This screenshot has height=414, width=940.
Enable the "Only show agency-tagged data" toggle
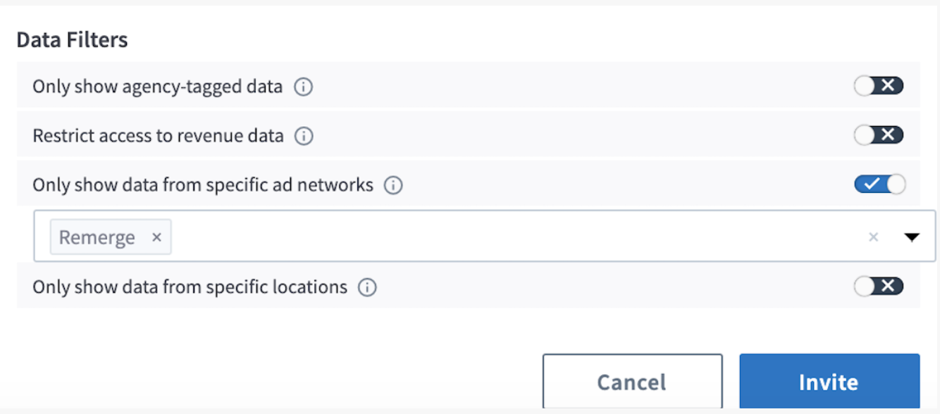(x=879, y=85)
